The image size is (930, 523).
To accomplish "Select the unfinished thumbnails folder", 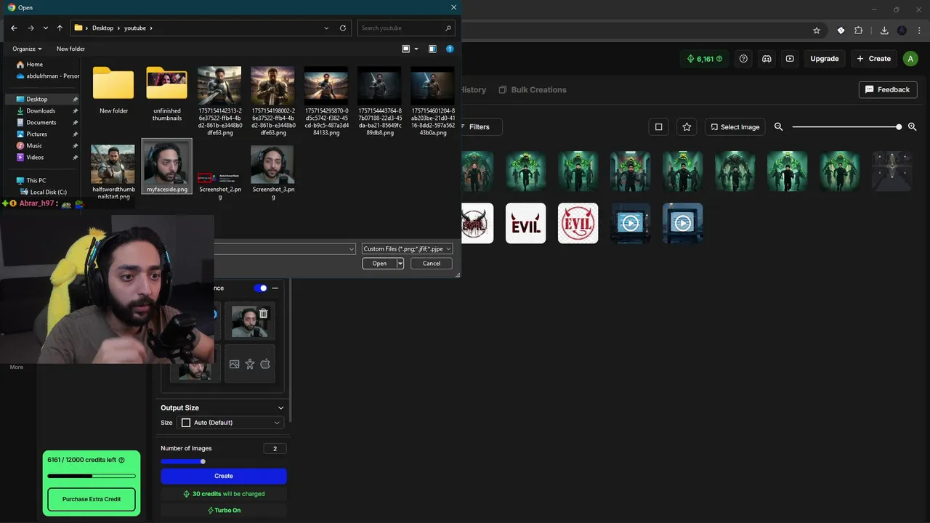I will point(167,94).
